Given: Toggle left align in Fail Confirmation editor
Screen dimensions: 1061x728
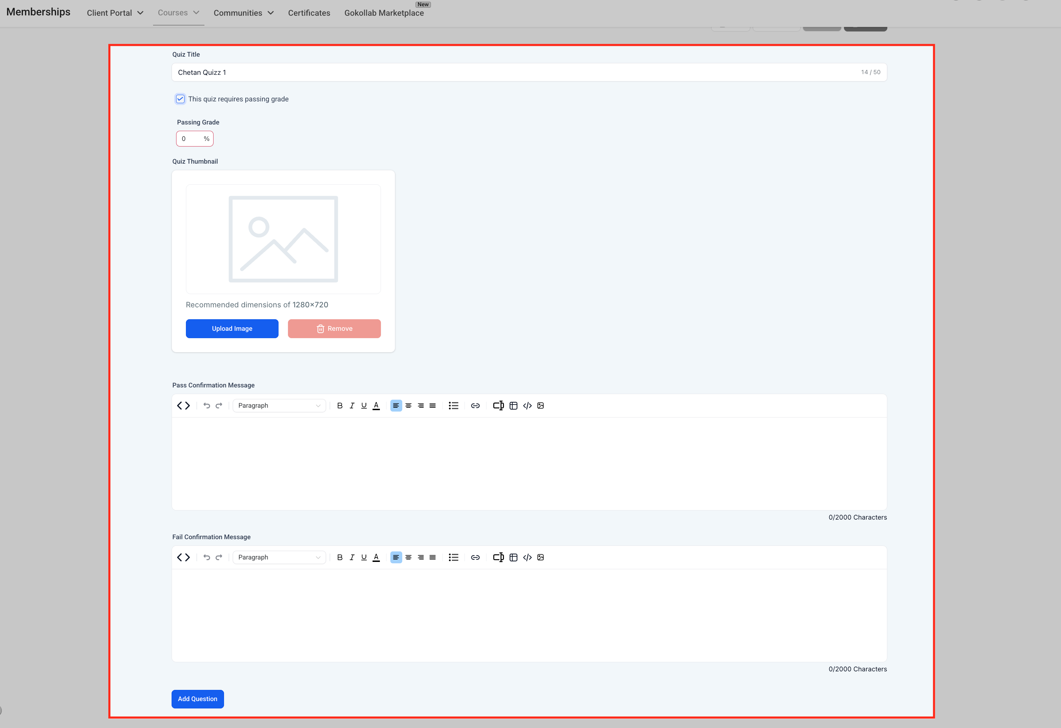Looking at the screenshot, I should (x=396, y=557).
